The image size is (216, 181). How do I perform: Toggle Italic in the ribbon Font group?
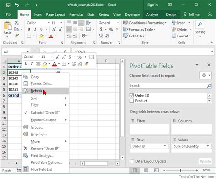[35, 29]
